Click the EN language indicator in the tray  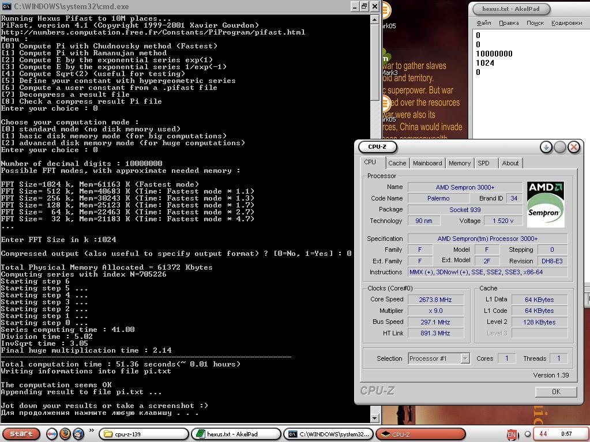coord(512,435)
